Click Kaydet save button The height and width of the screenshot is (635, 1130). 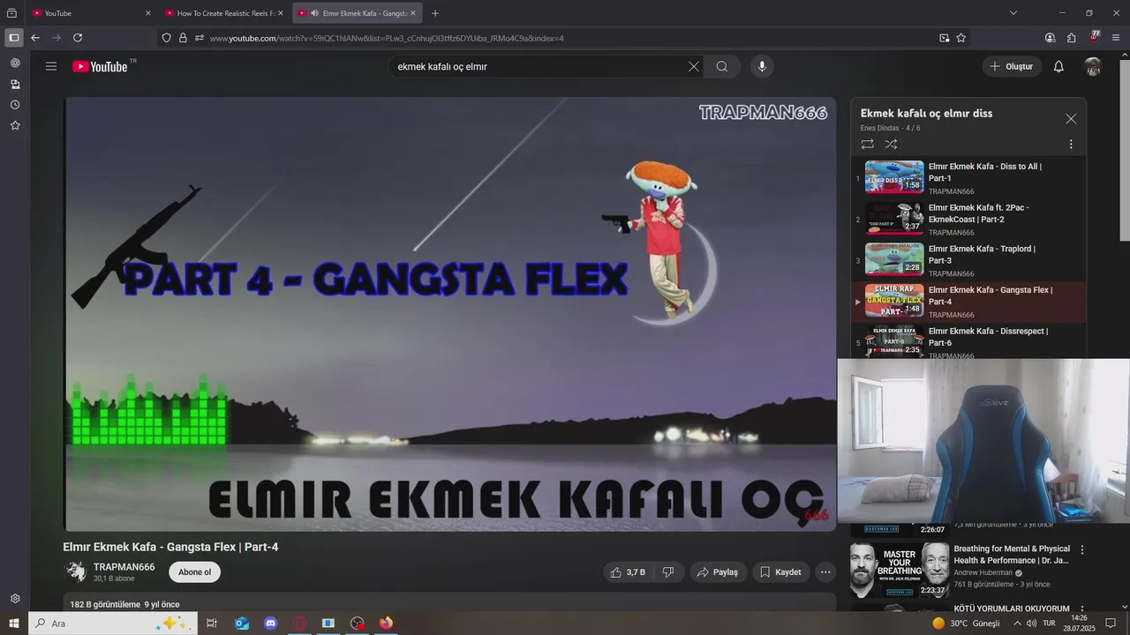point(780,571)
